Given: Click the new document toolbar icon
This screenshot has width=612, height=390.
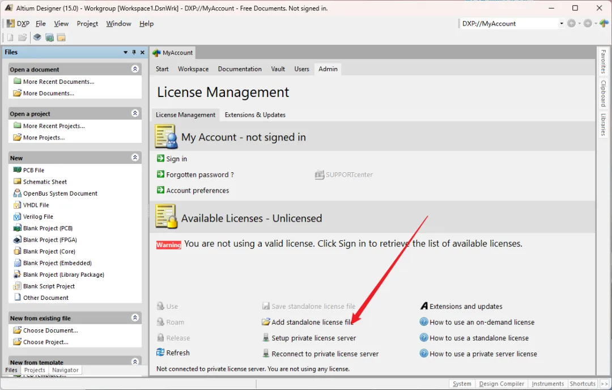Looking at the screenshot, I should click(x=10, y=37).
